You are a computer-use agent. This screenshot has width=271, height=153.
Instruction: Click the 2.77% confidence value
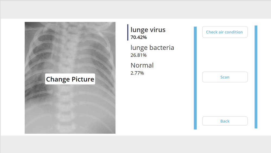pyautogui.click(x=137, y=73)
